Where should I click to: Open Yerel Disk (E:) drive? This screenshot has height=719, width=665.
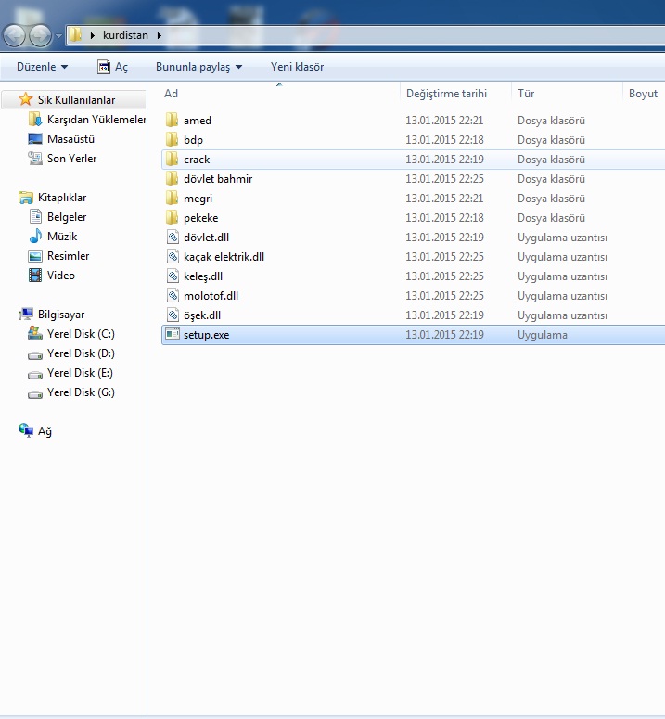tap(70, 373)
